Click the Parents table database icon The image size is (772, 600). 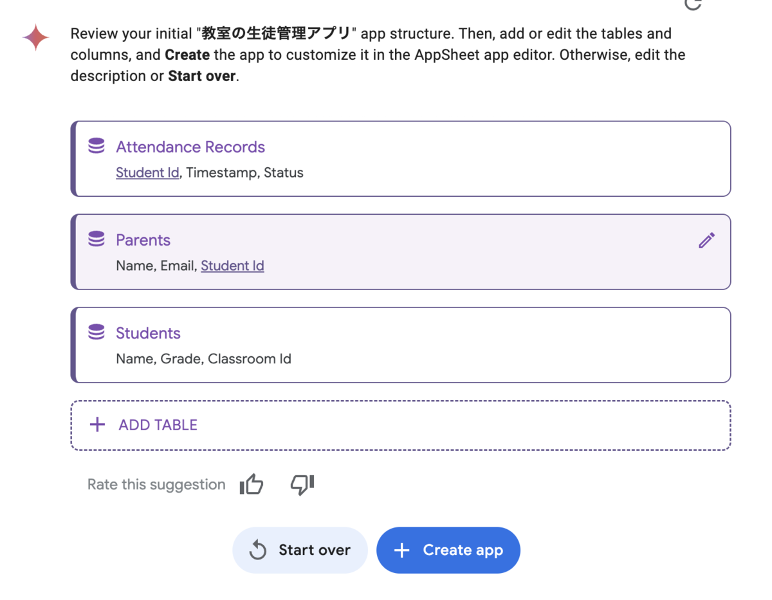click(x=96, y=240)
